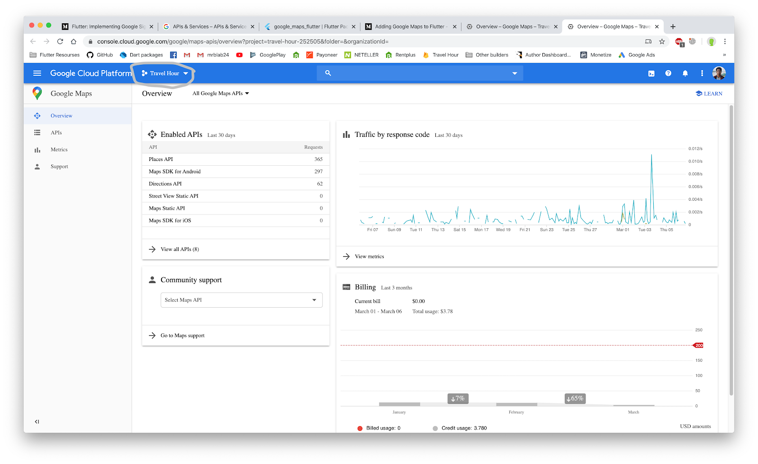Open the Travel Hour project selector
758x464 pixels.
click(x=164, y=73)
